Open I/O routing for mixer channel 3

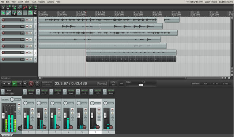(x=58, y=93)
